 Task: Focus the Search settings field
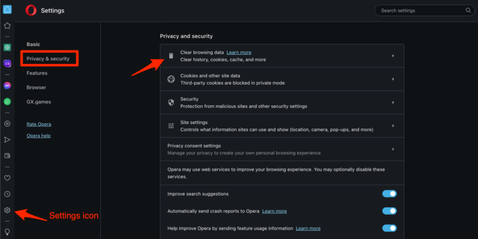[x=424, y=11]
